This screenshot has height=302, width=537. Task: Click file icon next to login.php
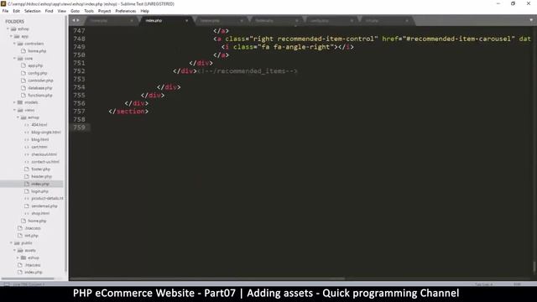pyautogui.click(x=27, y=191)
